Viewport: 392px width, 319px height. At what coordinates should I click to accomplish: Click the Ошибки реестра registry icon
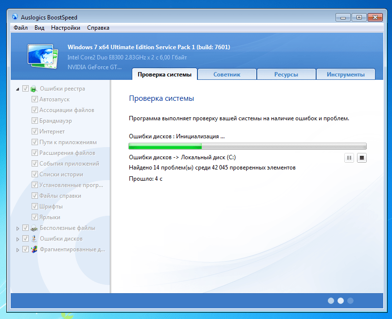tap(34, 89)
